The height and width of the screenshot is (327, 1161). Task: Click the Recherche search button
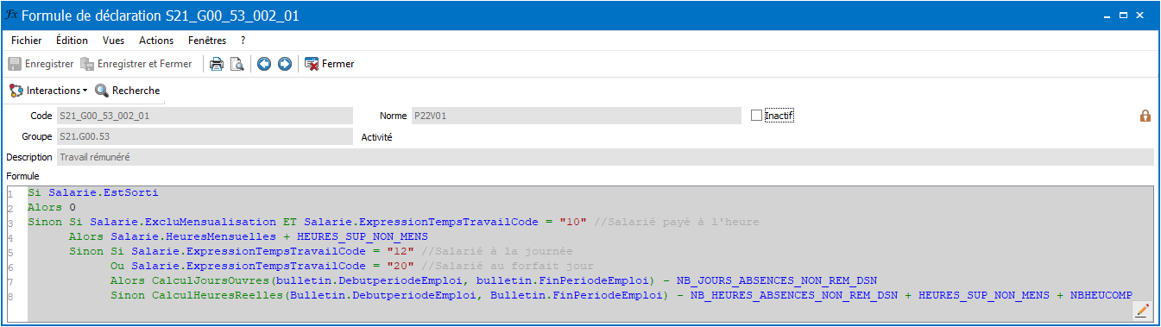click(127, 91)
